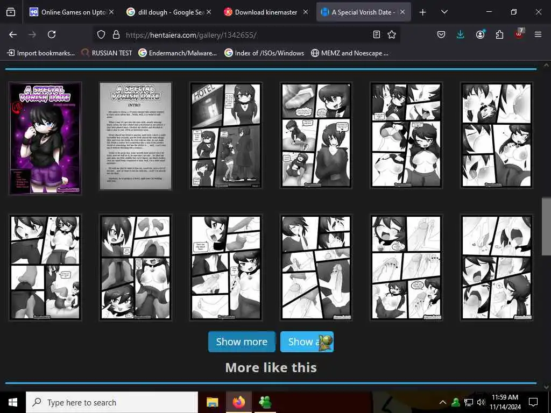This screenshot has width=551, height=413.
Task: Click the green user icon in the tray
Action: pos(456,402)
